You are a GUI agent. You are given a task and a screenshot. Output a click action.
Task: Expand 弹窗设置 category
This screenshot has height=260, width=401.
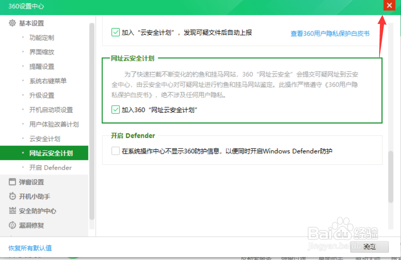(31, 182)
